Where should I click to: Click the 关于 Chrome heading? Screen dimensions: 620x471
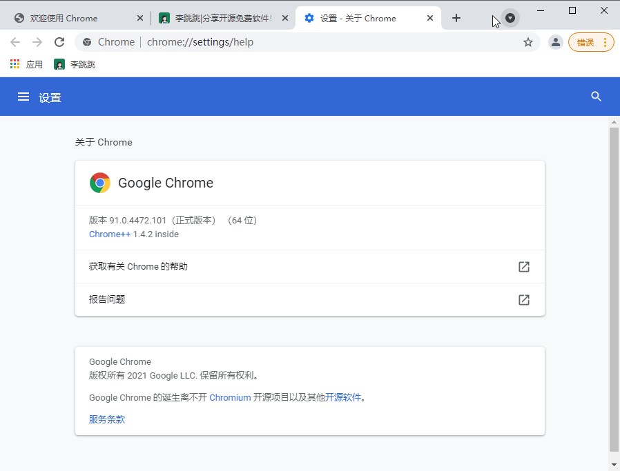click(x=104, y=142)
